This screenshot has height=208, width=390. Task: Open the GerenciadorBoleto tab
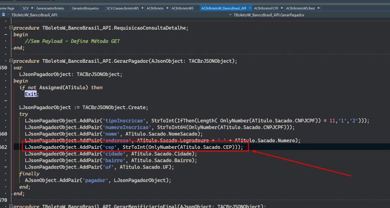pos(50,8)
